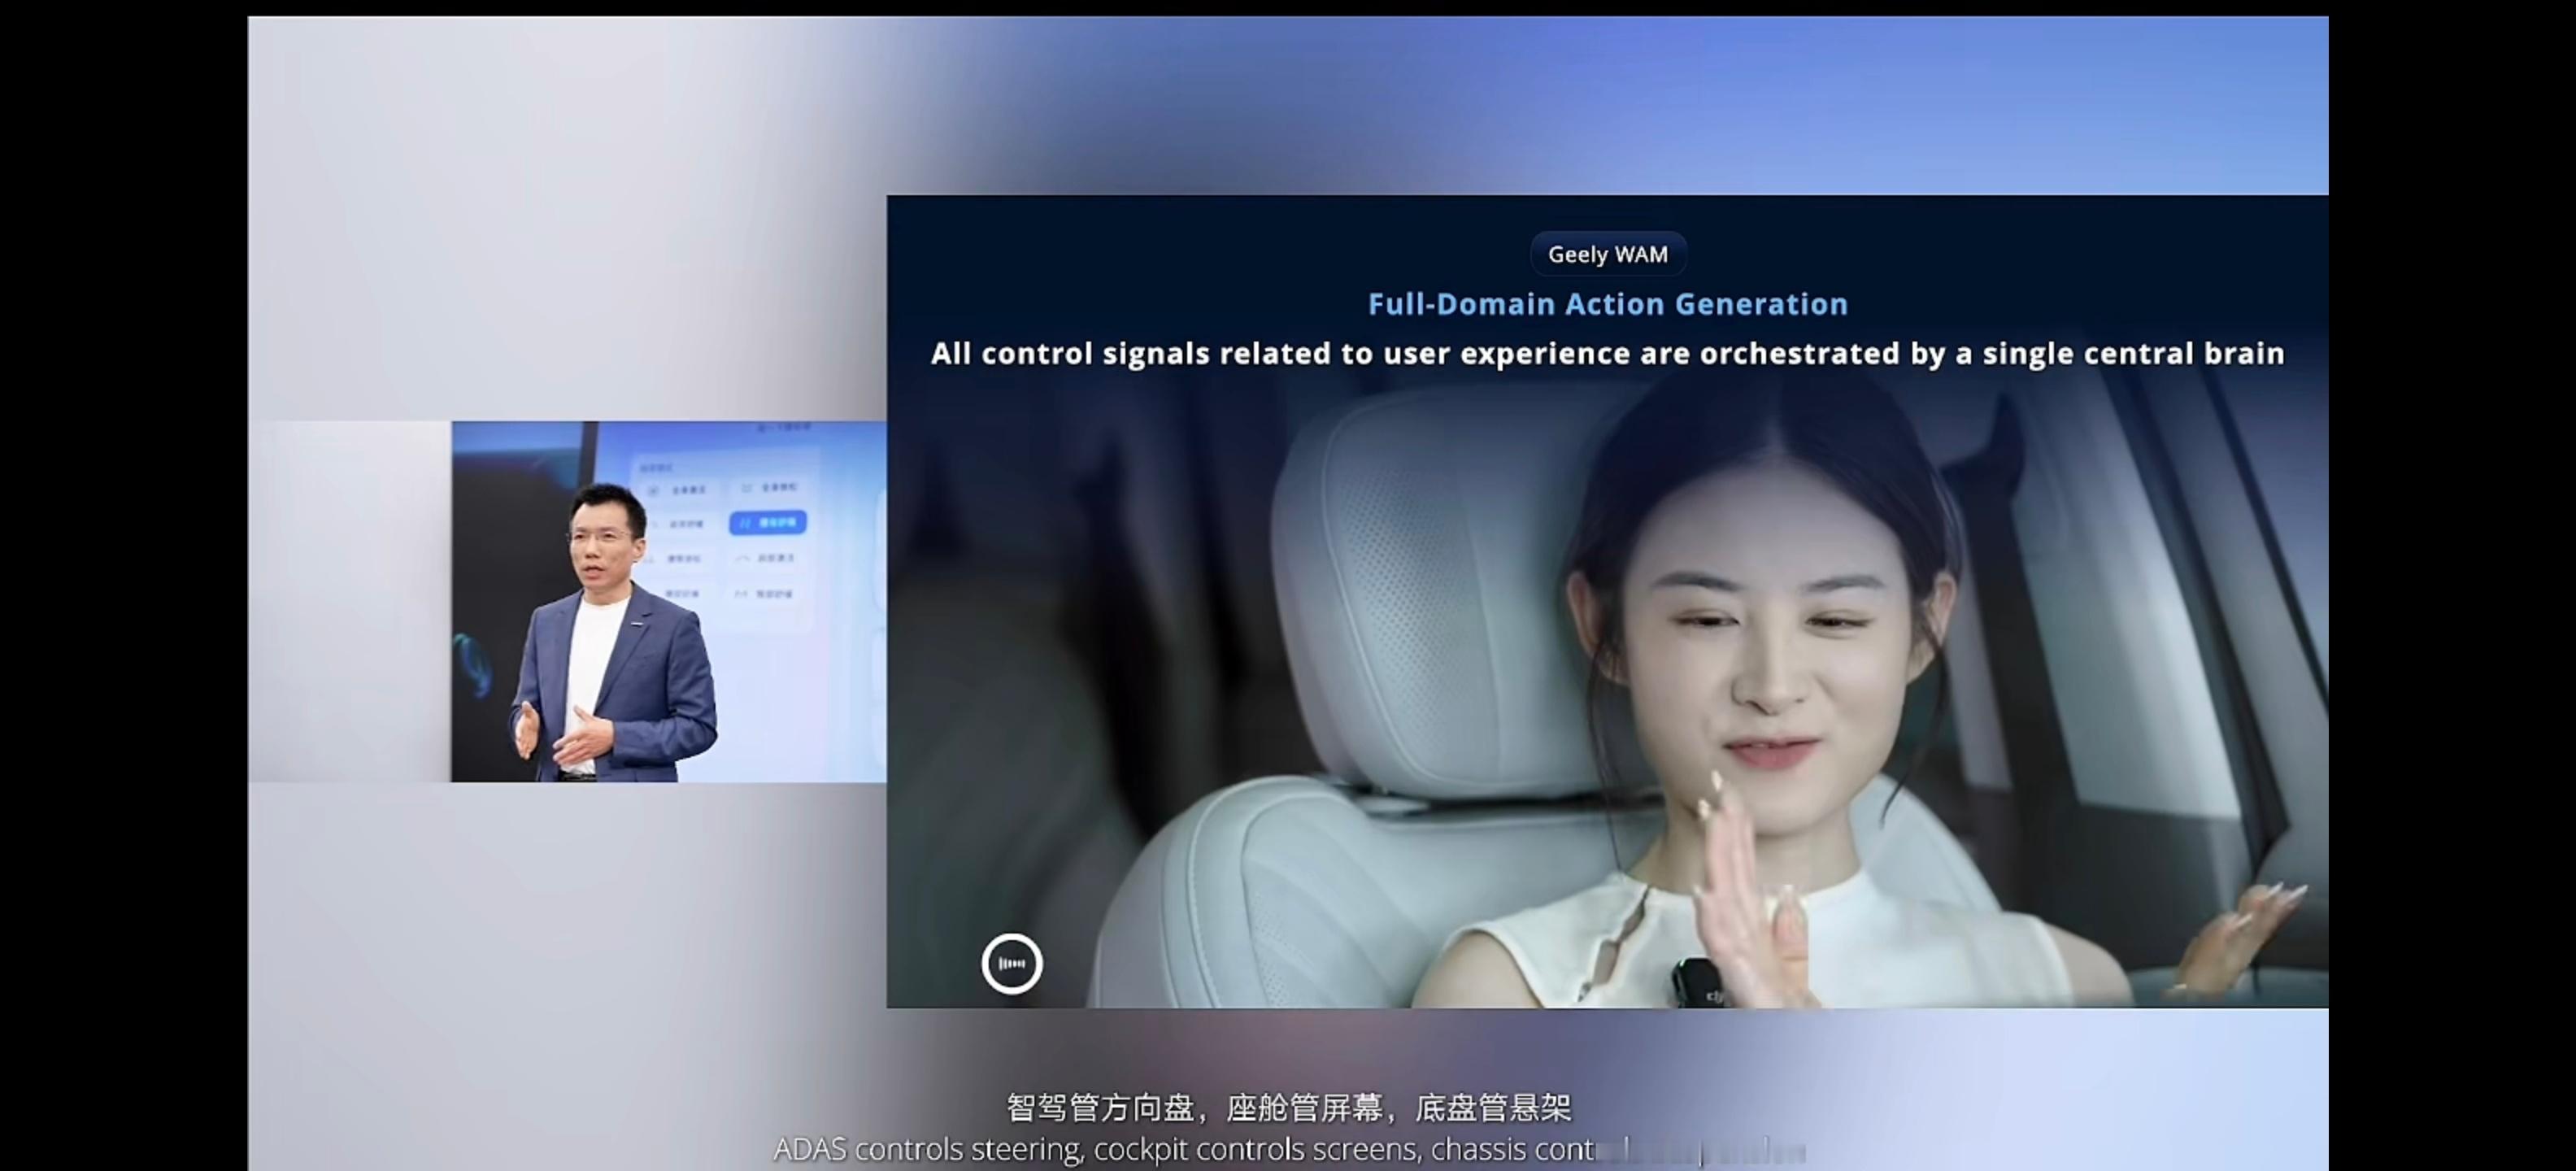Select top-left option icon in background mode panel
Image resolution: width=2576 pixels, height=1171 pixels.
pos(654,490)
